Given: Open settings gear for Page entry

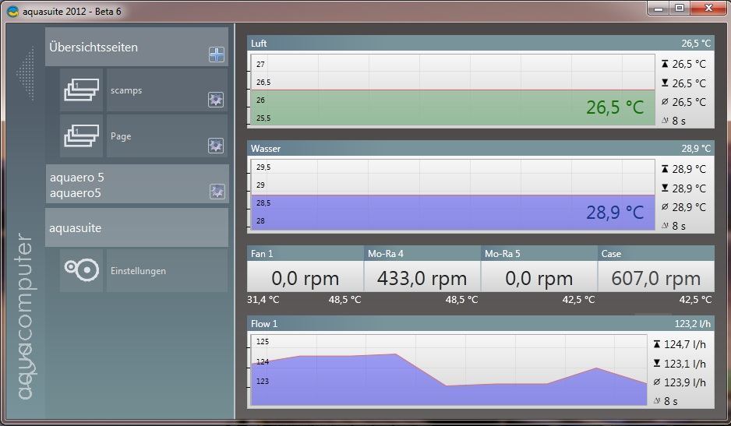Looking at the screenshot, I should (215, 146).
